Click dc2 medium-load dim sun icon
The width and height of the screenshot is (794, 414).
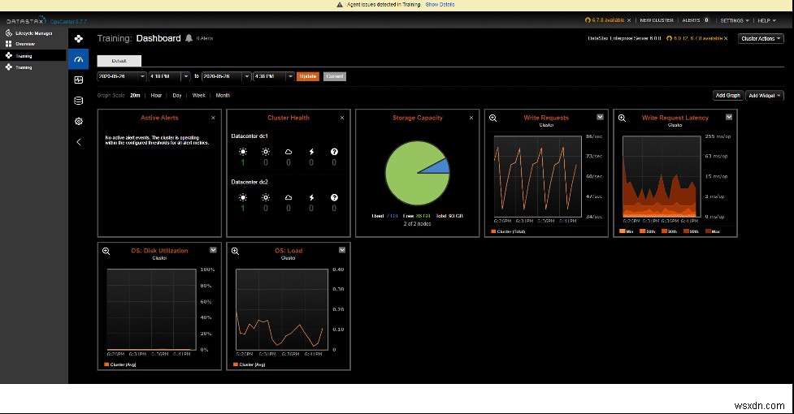tap(266, 197)
